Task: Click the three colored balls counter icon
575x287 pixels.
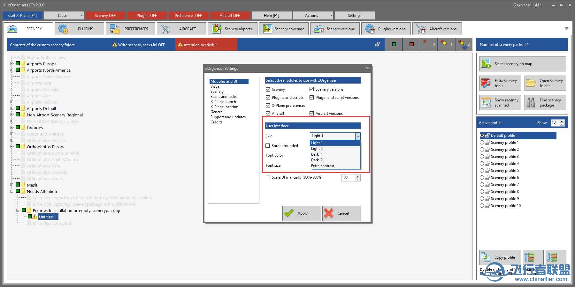Action: click(x=462, y=44)
